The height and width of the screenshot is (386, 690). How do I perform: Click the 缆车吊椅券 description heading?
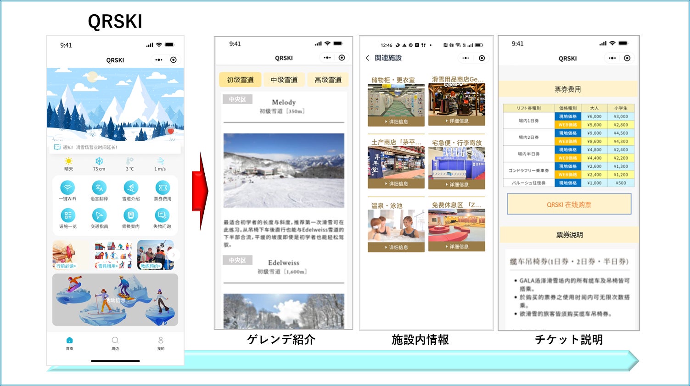tap(569, 261)
